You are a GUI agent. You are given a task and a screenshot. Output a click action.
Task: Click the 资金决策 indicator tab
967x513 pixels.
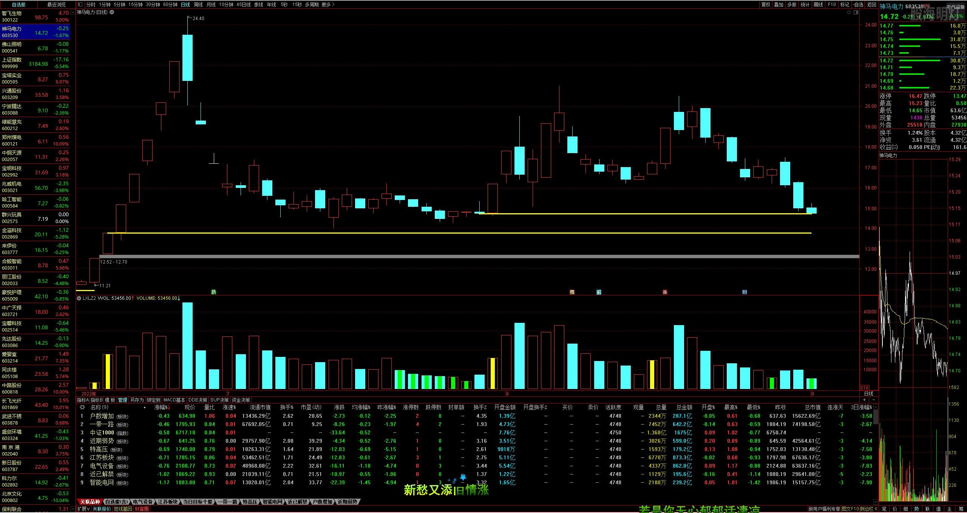tap(241, 400)
